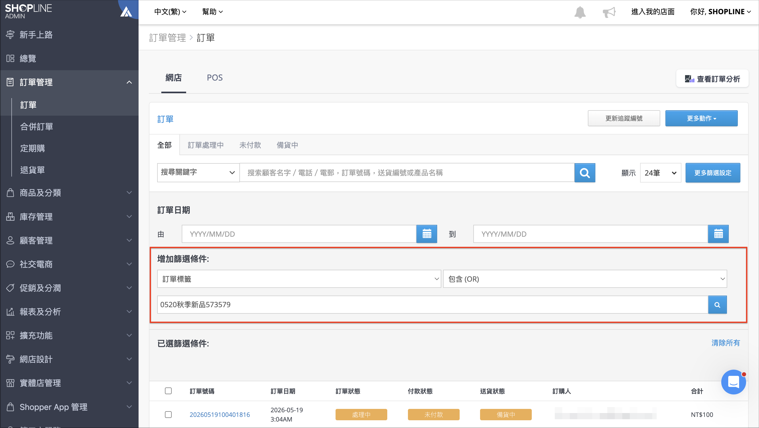
Task: Click the 總覽 dashboard icon
Action: pyautogui.click(x=10, y=58)
